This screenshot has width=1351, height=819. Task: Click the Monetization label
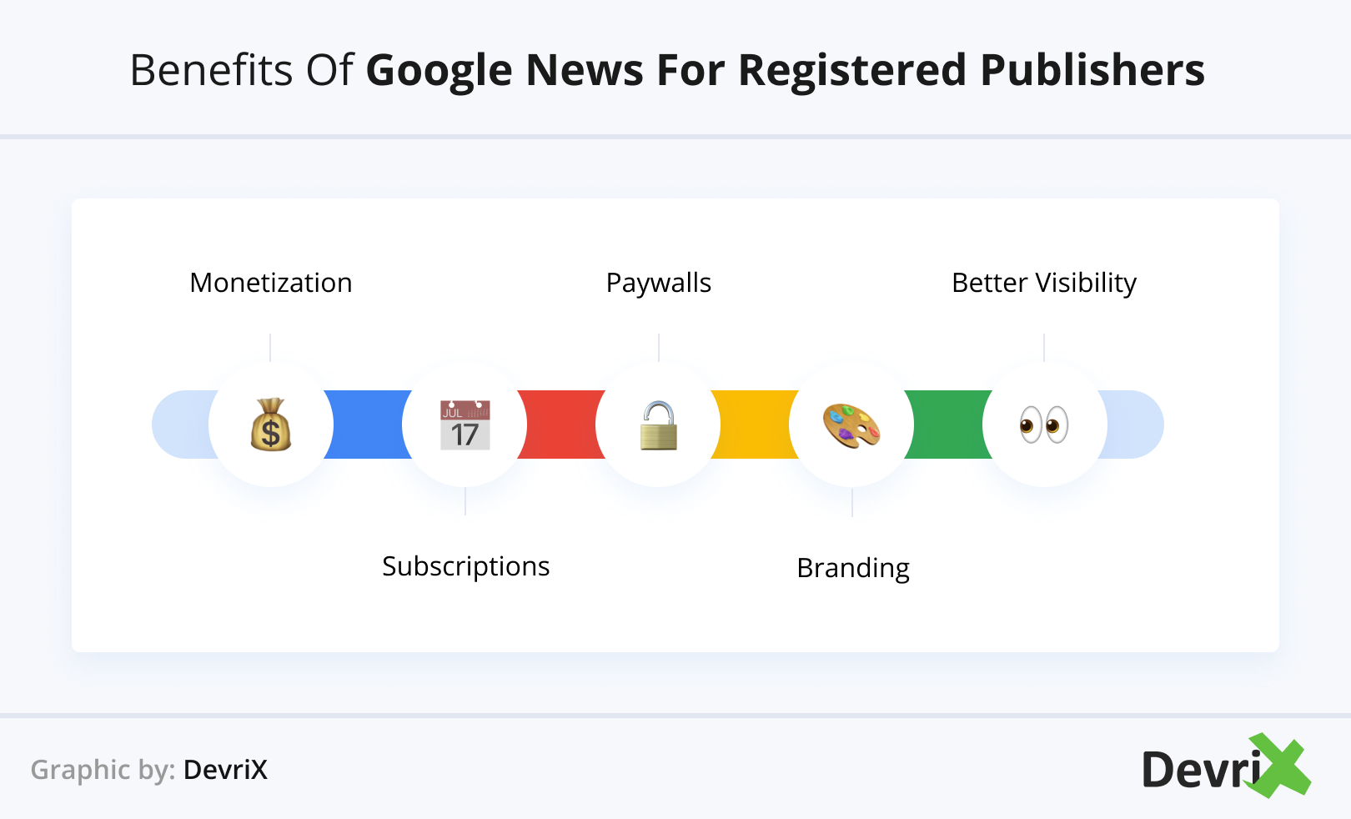point(271,283)
